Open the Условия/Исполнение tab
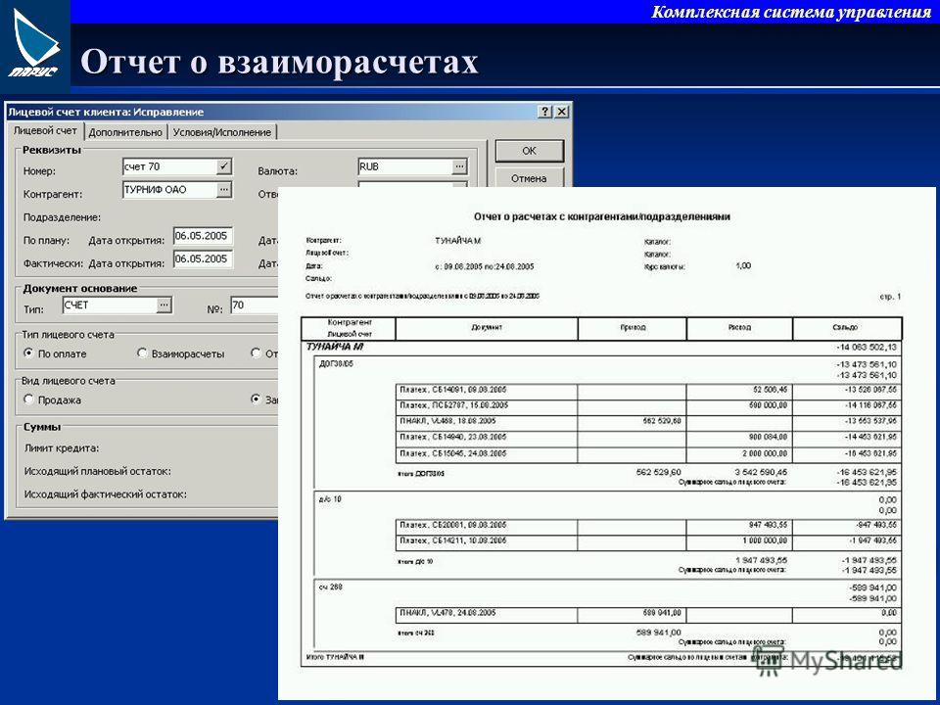This screenshot has height=705, width=940. point(222,132)
